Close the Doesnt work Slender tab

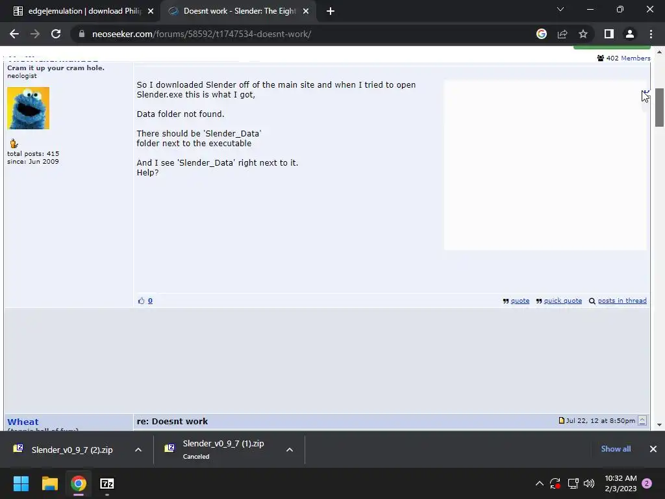pos(306,12)
